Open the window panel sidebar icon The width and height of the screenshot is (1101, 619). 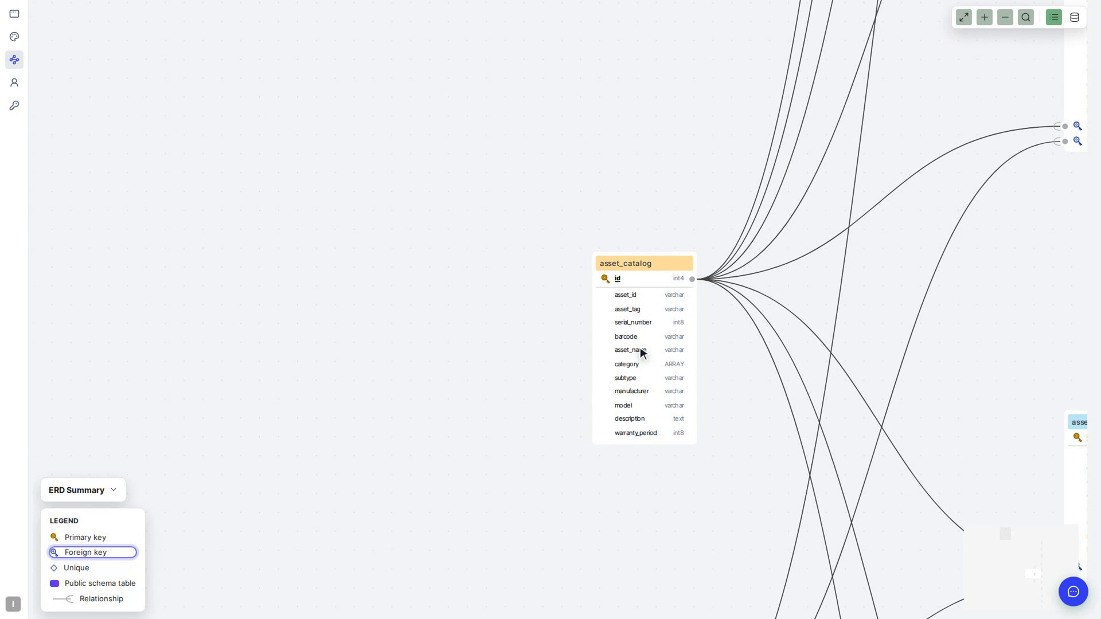(14, 14)
